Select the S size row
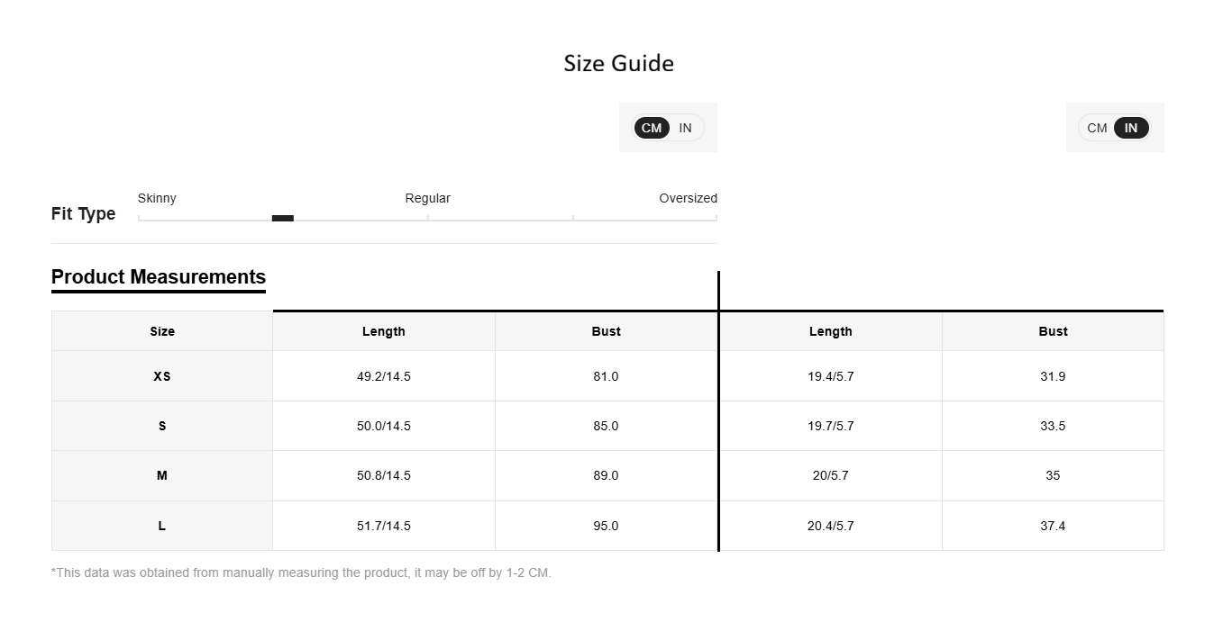The image size is (1214, 631). pos(607,426)
